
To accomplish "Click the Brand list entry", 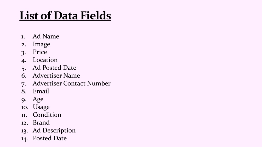I will point(41,122).
